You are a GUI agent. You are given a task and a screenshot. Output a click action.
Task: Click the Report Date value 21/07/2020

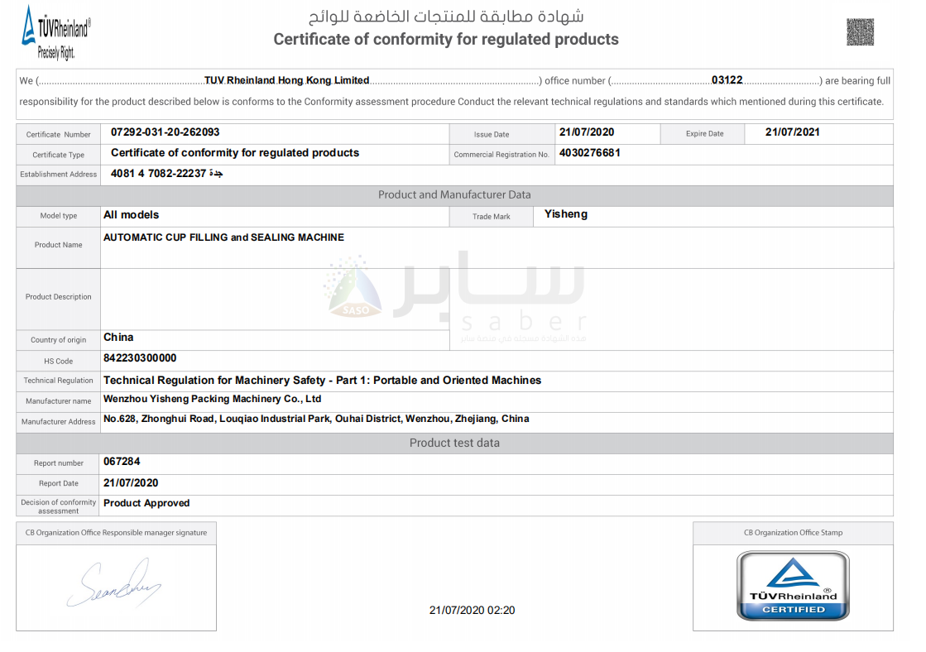(x=131, y=483)
